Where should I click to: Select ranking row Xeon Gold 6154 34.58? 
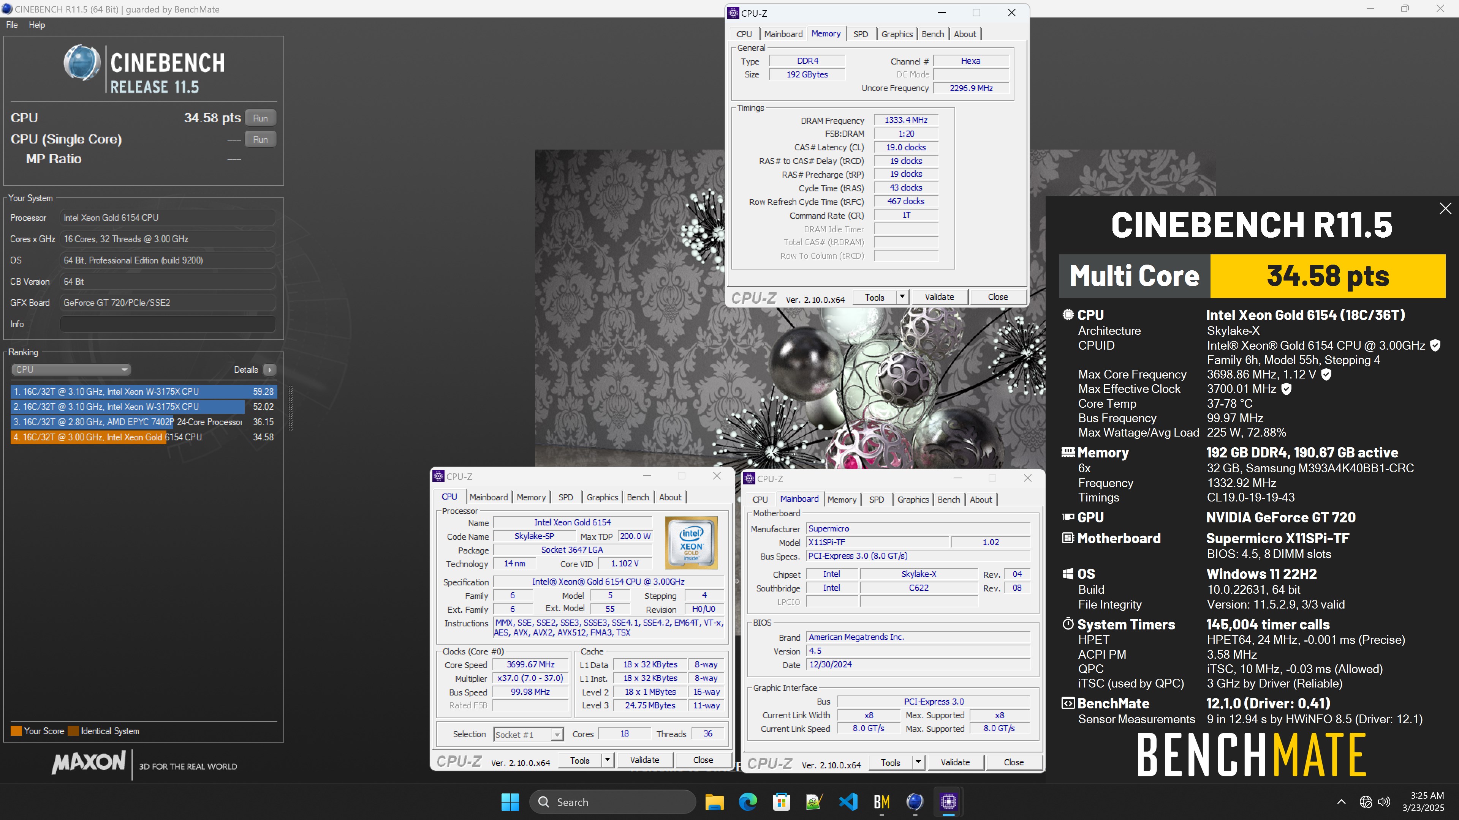coord(143,437)
